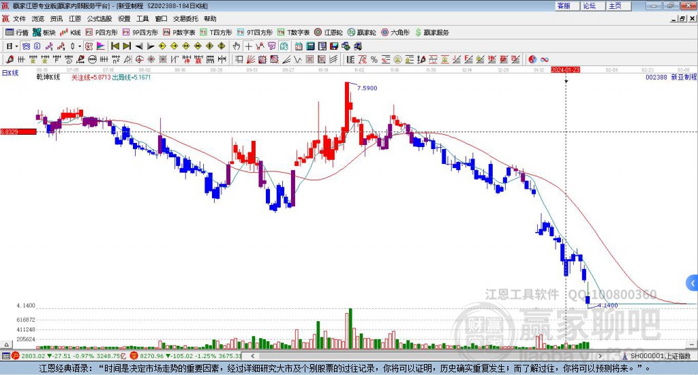The width and height of the screenshot is (698, 375).
Task: Expand the candlestick style dropdown arrow
Action: click(80, 46)
